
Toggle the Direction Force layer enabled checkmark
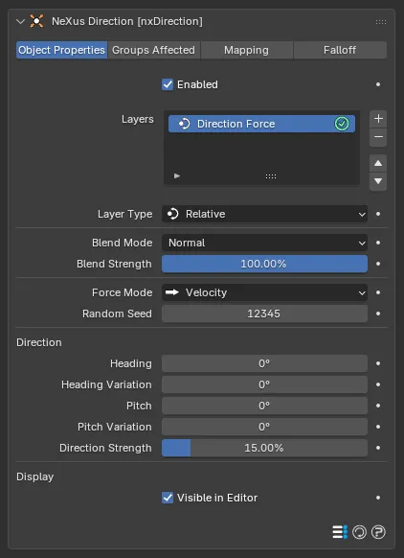coord(342,124)
